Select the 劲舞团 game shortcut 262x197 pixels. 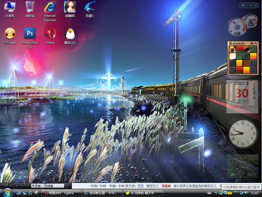point(70,9)
